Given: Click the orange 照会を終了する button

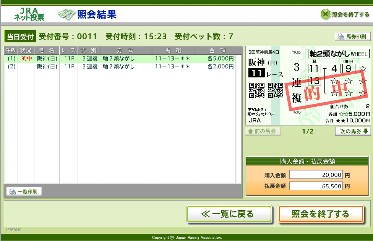Looking at the screenshot, I should click(x=321, y=214).
